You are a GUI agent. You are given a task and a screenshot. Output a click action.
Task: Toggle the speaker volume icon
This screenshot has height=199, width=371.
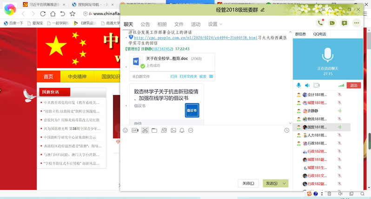pos(307,85)
